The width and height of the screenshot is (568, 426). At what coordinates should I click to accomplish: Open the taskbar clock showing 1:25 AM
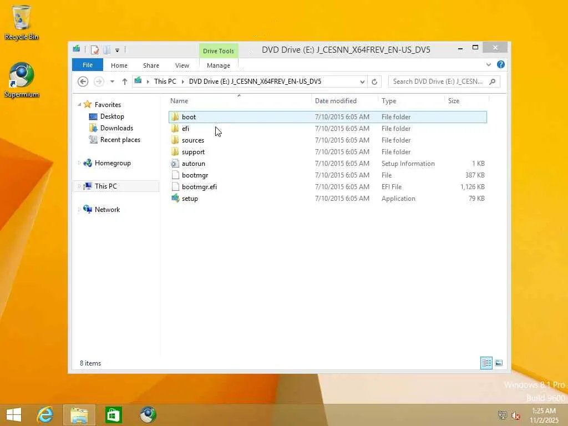[544, 415]
